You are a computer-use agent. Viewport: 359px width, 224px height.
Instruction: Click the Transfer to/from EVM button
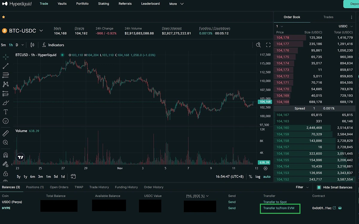click(x=280, y=208)
